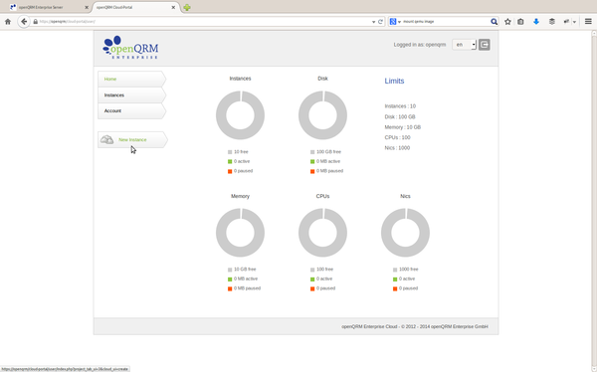Click 'Disk : 100 GB' limit text
597x372 pixels.
click(x=400, y=117)
